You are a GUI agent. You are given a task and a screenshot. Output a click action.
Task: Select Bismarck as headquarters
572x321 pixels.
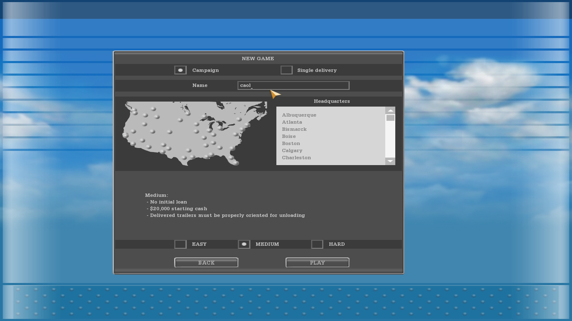pos(294,129)
